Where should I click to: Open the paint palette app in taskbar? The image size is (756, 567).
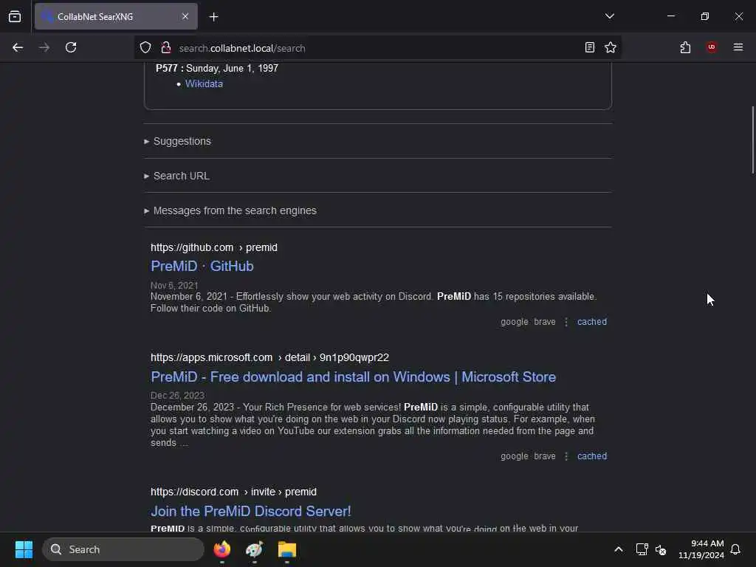(254, 549)
